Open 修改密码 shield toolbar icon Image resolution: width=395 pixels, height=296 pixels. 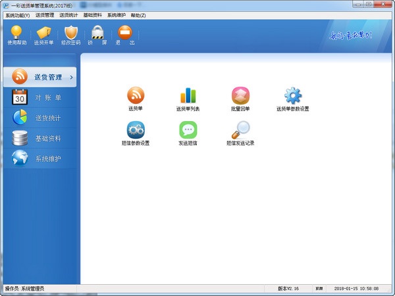(71, 36)
